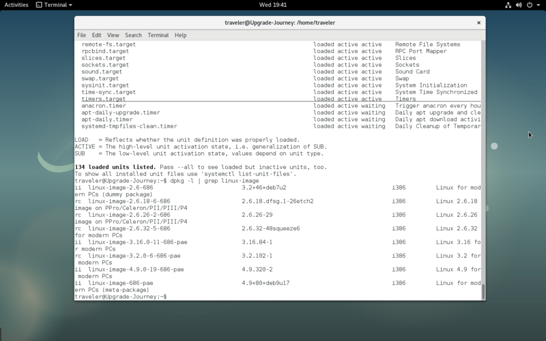Click the text apt-daily.timer
Viewport: 546px width, 341px height.
pos(107,119)
